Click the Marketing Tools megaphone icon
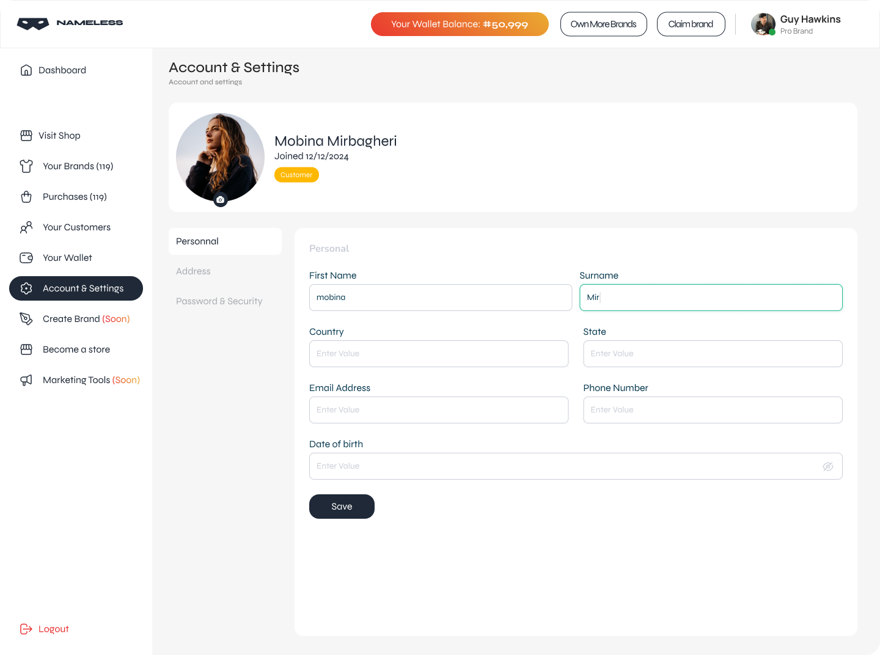Viewport: 880px width, 655px height. pyautogui.click(x=26, y=380)
